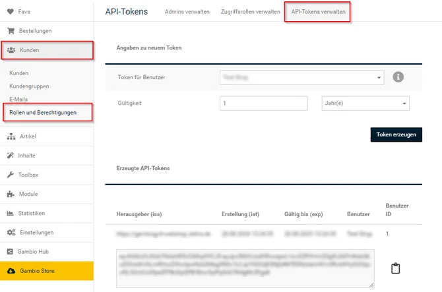This screenshot has width=442, height=292.
Task: Click the API-Tokens page title
Action: point(126,12)
